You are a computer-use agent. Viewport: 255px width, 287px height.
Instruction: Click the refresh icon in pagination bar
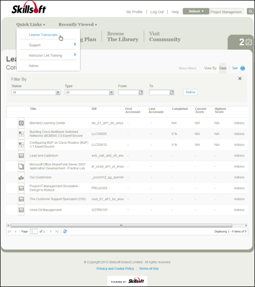click(65, 232)
